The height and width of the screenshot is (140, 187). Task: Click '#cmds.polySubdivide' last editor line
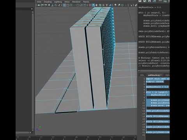(158, 132)
